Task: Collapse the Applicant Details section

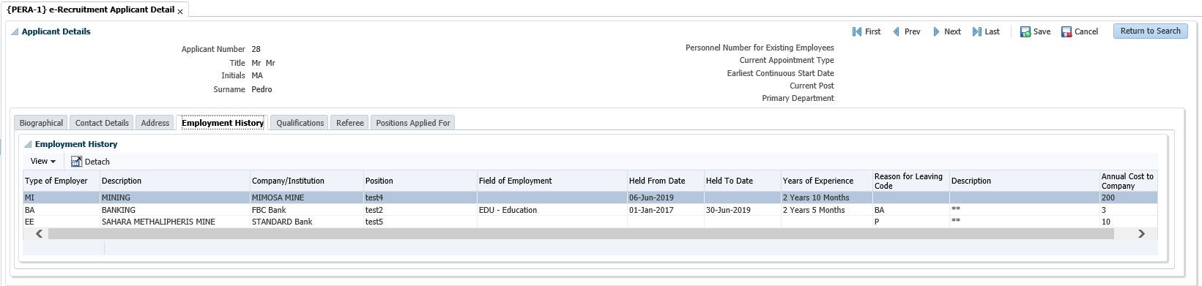Action: tap(15, 32)
